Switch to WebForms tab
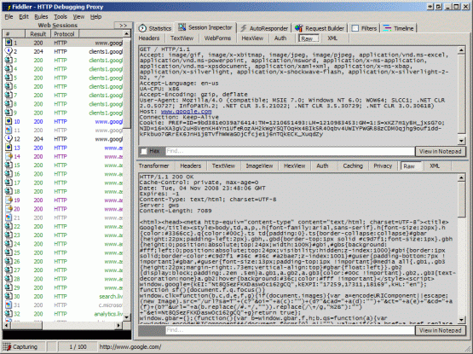Screen dimensions: 473x354 point(217,38)
